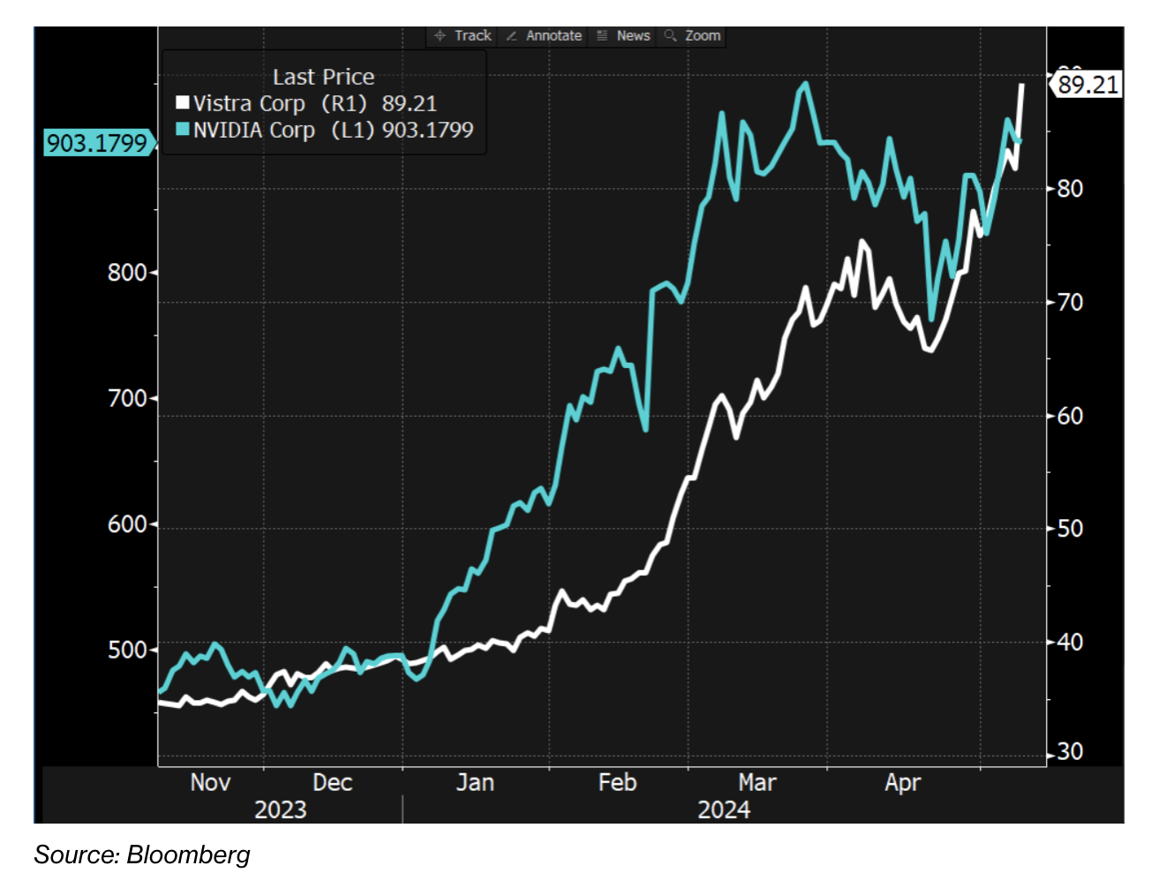Click the Last Price legend title
The height and width of the screenshot is (888, 1151).
(x=323, y=77)
